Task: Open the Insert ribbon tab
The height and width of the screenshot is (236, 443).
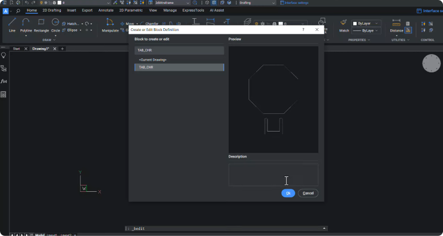Action: (x=71, y=11)
